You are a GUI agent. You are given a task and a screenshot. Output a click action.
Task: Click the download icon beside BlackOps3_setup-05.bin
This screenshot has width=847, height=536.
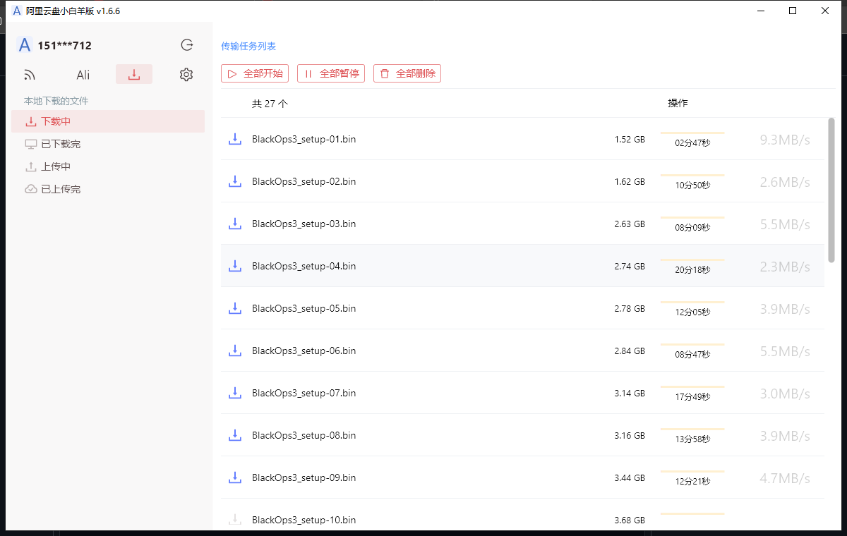click(235, 308)
